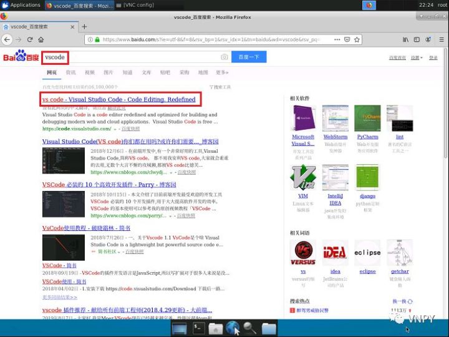Expand the 更多 tabs dropdown

222,72
